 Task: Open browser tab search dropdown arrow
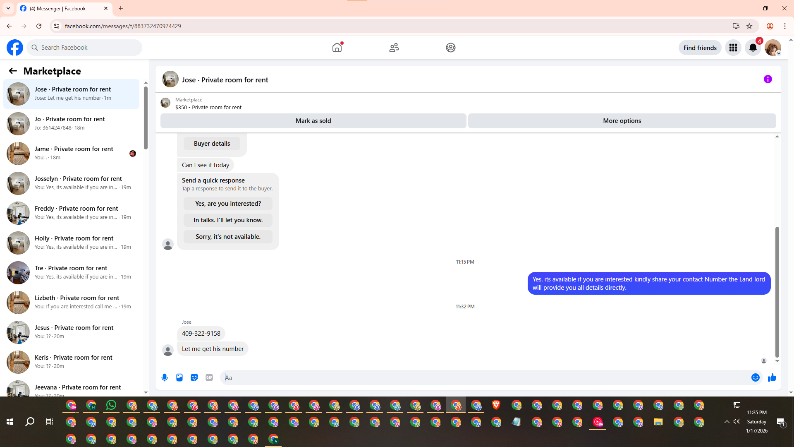point(8,8)
